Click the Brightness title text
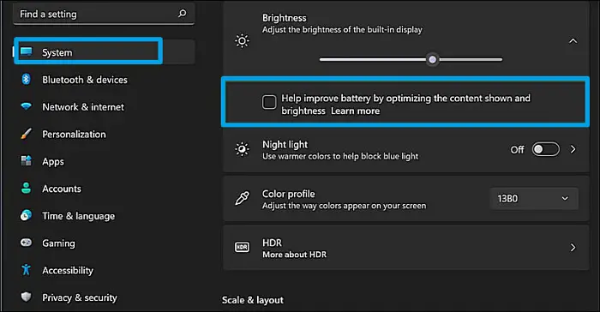600x312 pixels. tap(285, 18)
